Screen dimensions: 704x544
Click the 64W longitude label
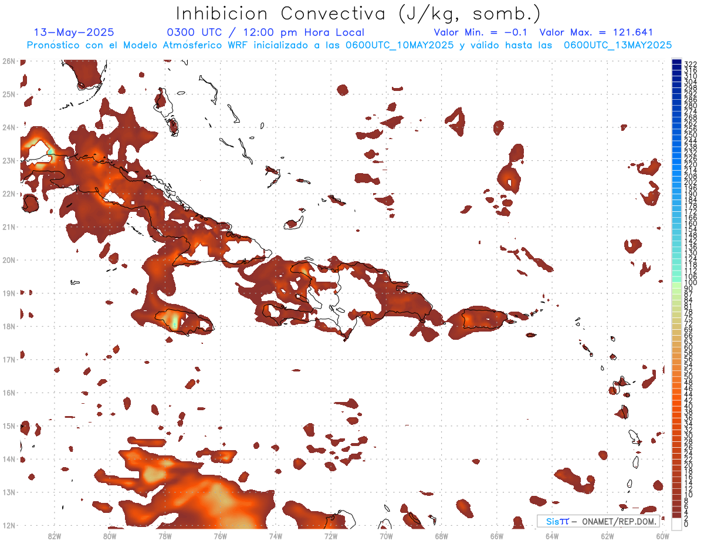click(x=552, y=536)
